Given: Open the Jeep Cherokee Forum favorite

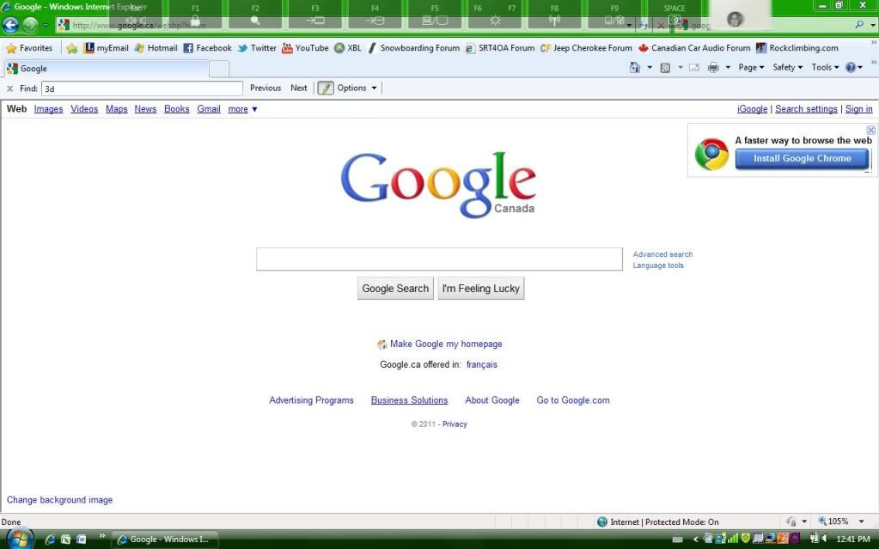Looking at the screenshot, I should point(586,48).
